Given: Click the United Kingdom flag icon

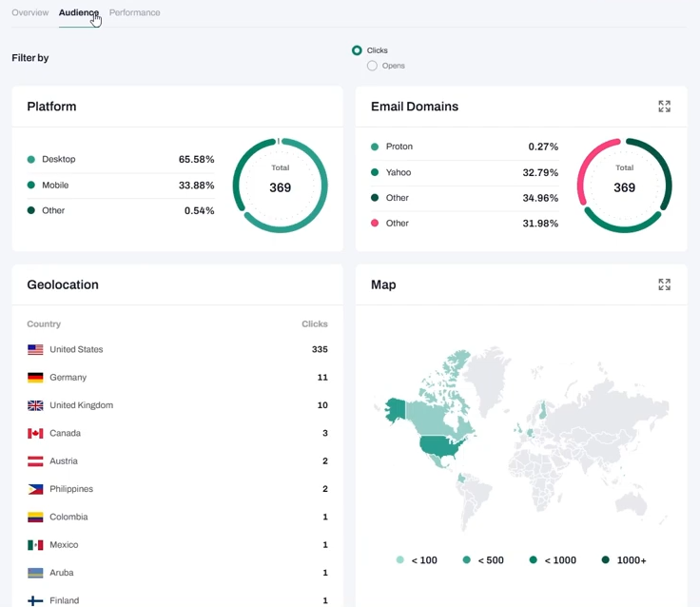Looking at the screenshot, I should click(35, 405).
